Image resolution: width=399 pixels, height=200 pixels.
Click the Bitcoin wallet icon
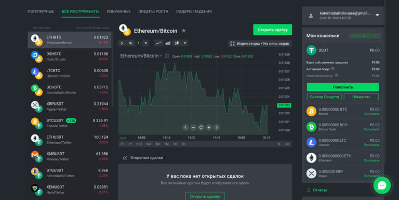click(x=311, y=111)
